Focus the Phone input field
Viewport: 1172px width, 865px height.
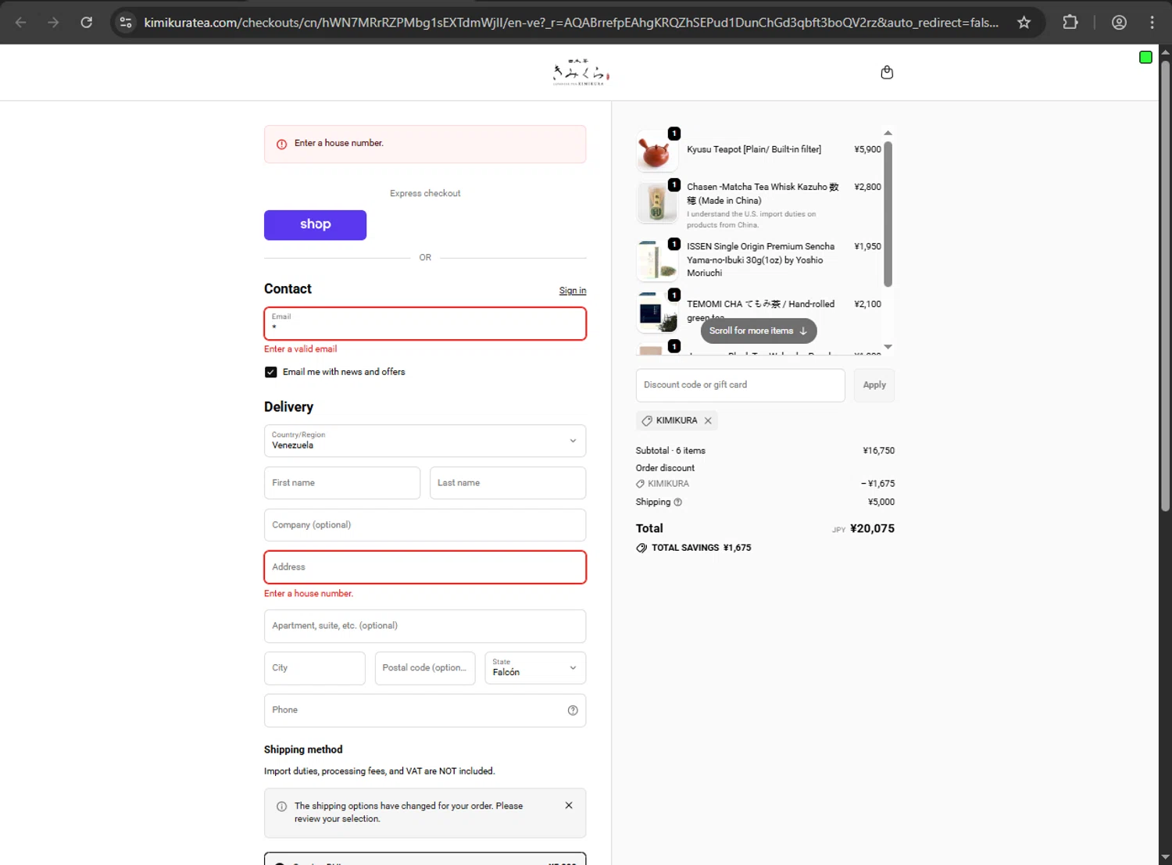coord(425,710)
